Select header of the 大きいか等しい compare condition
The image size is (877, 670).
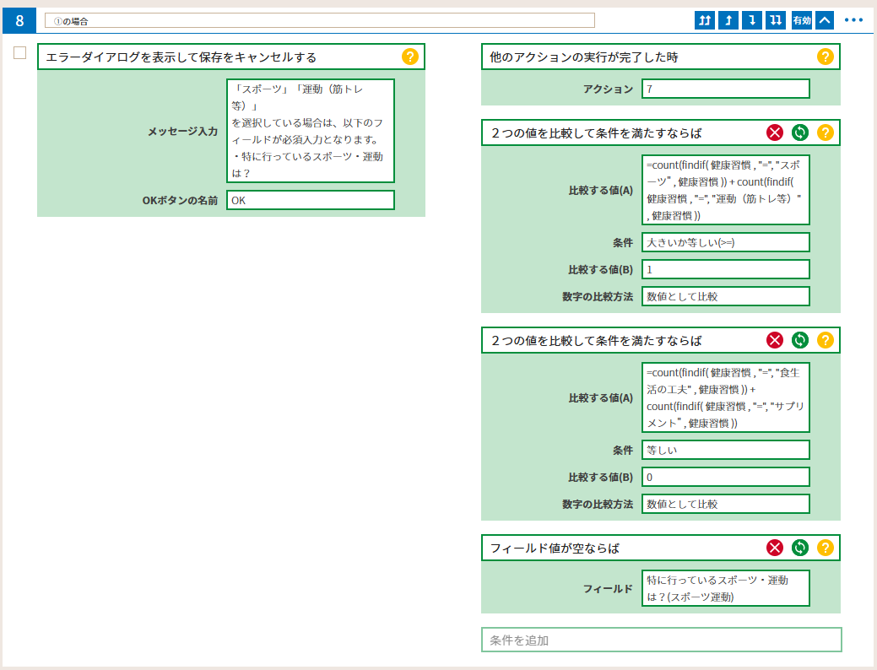click(661, 132)
